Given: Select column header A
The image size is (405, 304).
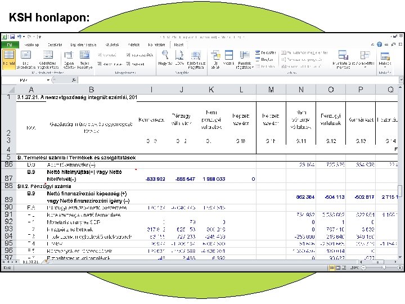Looking at the screenshot, I should pos(31,90).
